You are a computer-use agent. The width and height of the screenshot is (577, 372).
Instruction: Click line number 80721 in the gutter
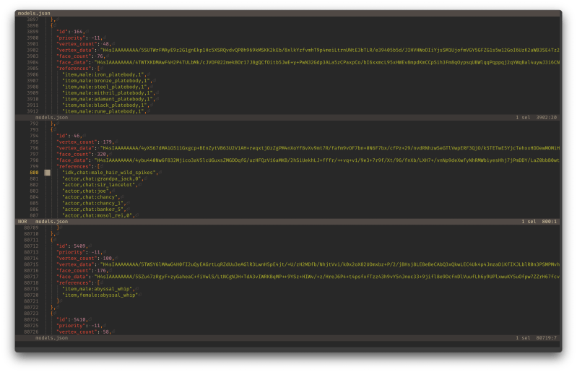(x=31, y=301)
